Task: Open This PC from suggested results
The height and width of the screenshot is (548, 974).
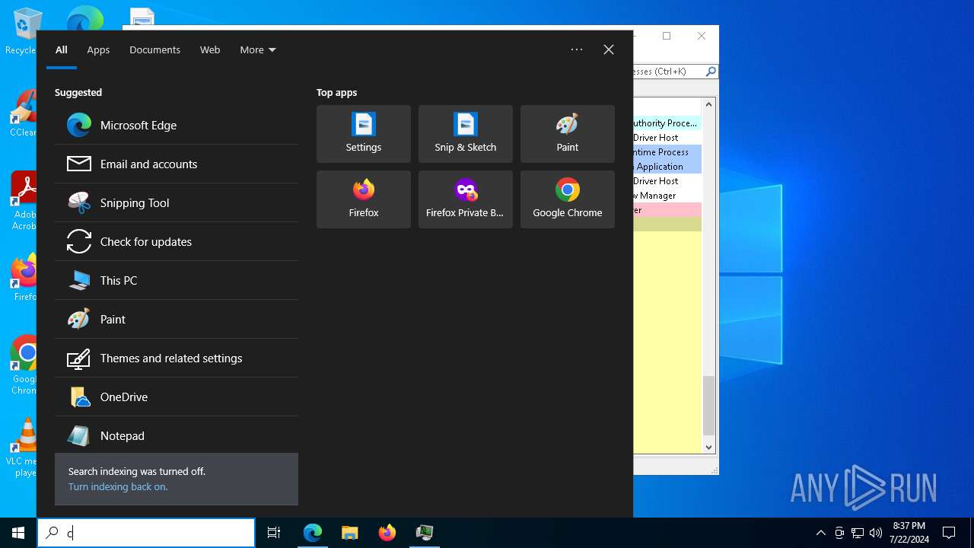Action: coord(177,281)
